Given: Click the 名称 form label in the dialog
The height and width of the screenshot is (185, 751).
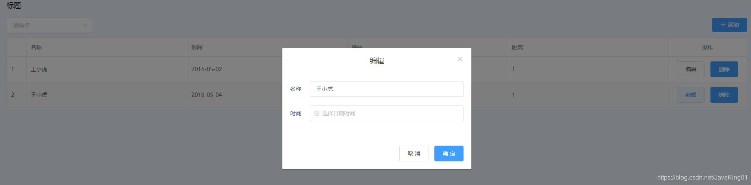Looking at the screenshot, I should 296,89.
